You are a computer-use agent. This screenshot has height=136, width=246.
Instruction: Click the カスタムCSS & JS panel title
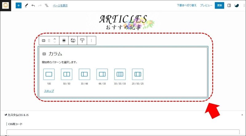[x=18, y=115]
